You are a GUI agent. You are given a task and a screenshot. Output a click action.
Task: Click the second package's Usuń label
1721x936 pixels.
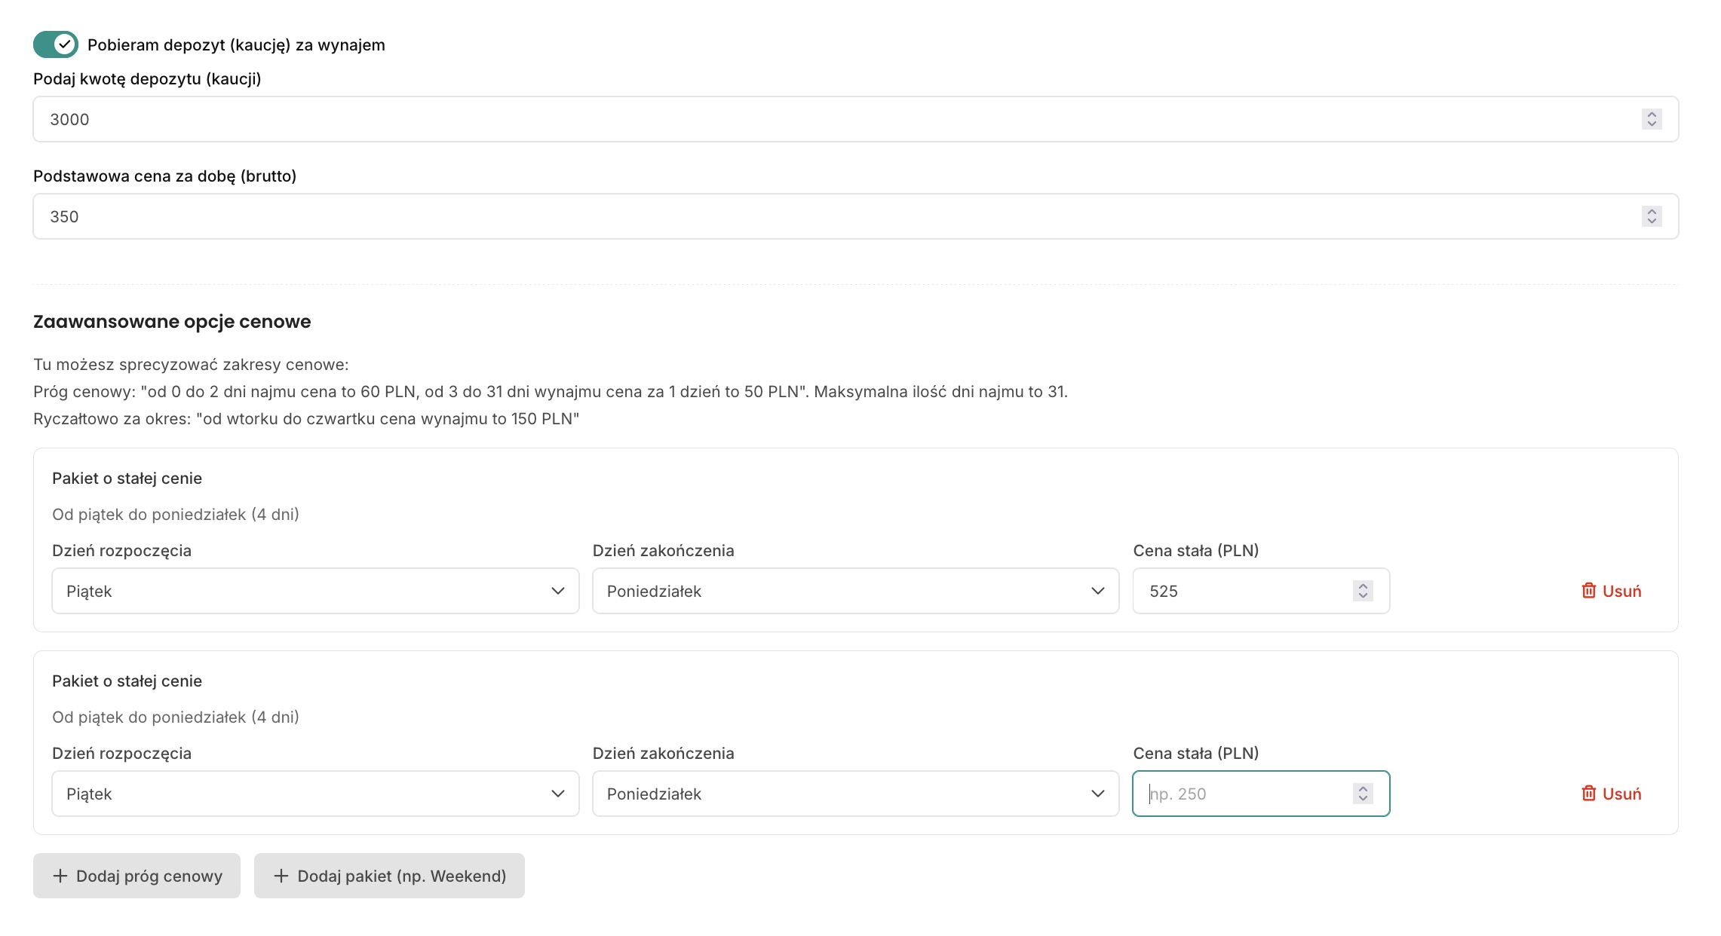pos(1621,794)
